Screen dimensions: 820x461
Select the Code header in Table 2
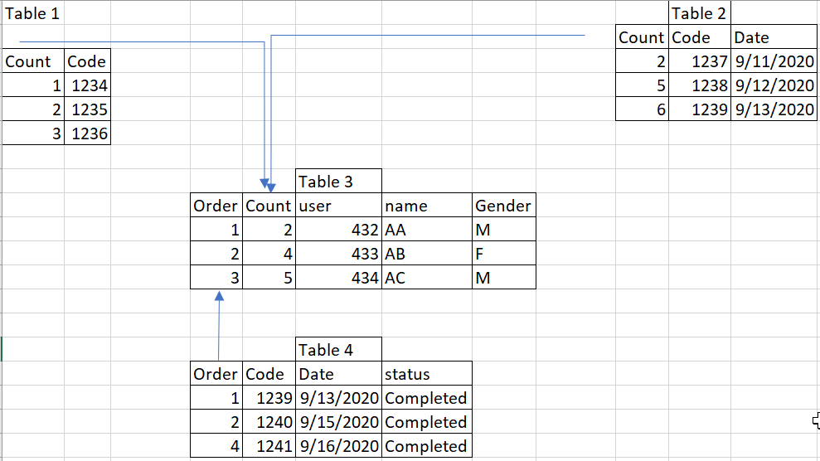click(x=699, y=37)
